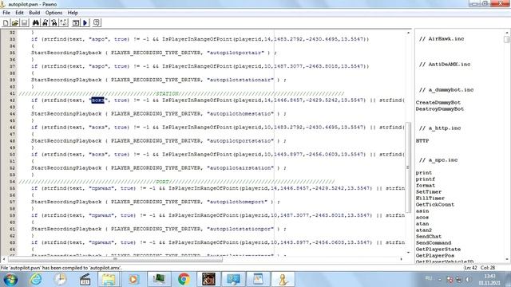The height and width of the screenshot is (287, 511).
Task: Click the editor scroll-up arrow
Action: [x=408, y=33]
